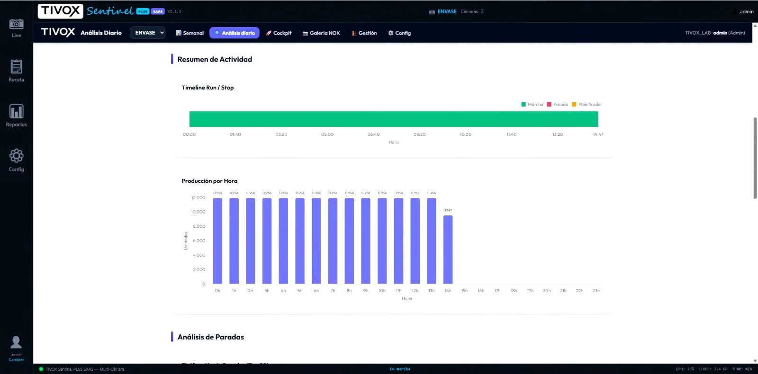Click the 7h production bar

[333, 241]
